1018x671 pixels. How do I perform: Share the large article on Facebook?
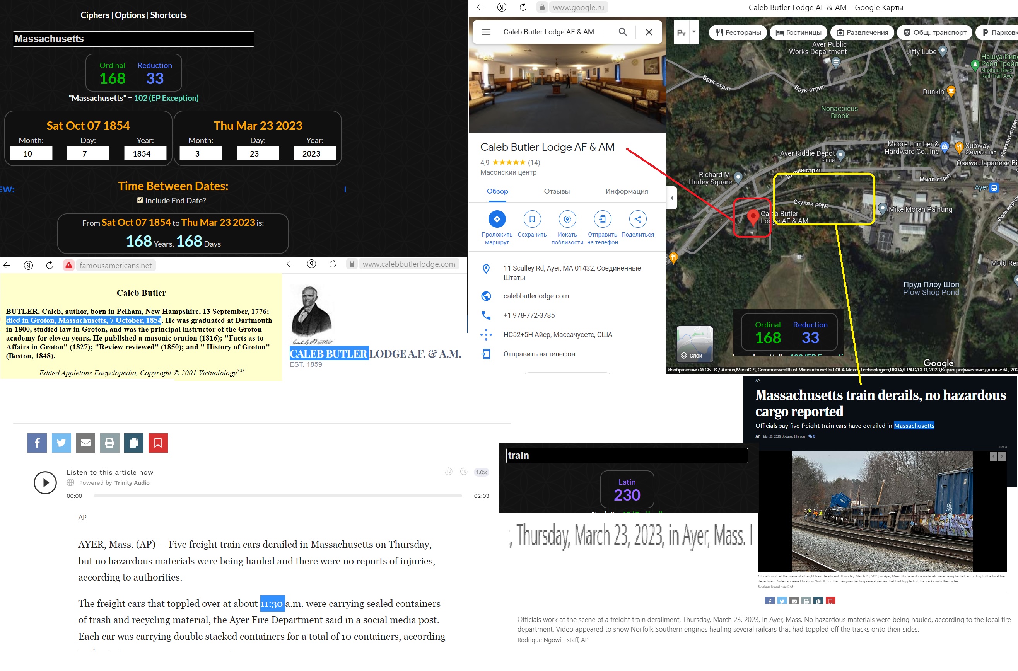coord(37,443)
